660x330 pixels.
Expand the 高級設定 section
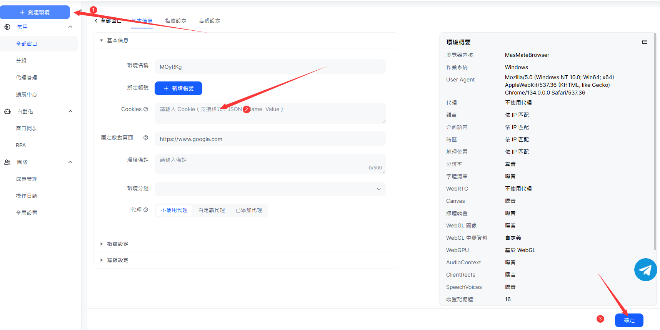point(118,260)
